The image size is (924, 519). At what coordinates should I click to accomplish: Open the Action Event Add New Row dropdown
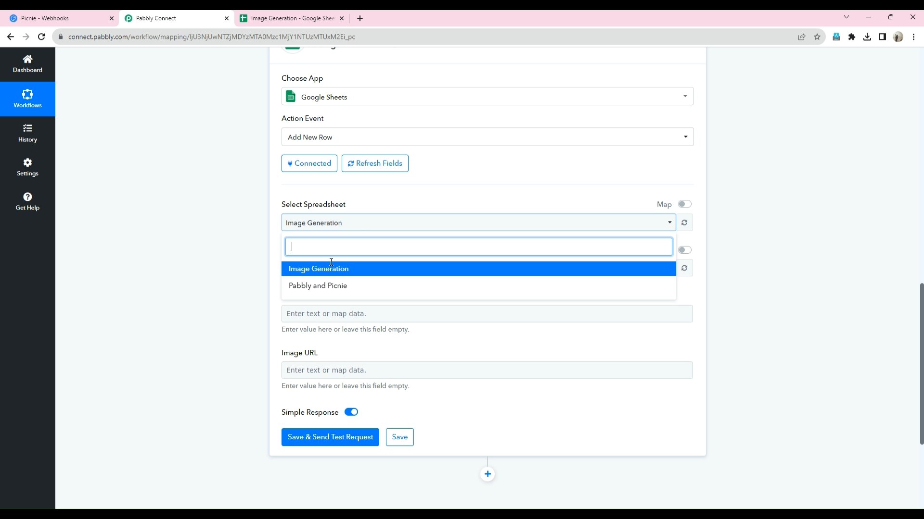coord(487,137)
